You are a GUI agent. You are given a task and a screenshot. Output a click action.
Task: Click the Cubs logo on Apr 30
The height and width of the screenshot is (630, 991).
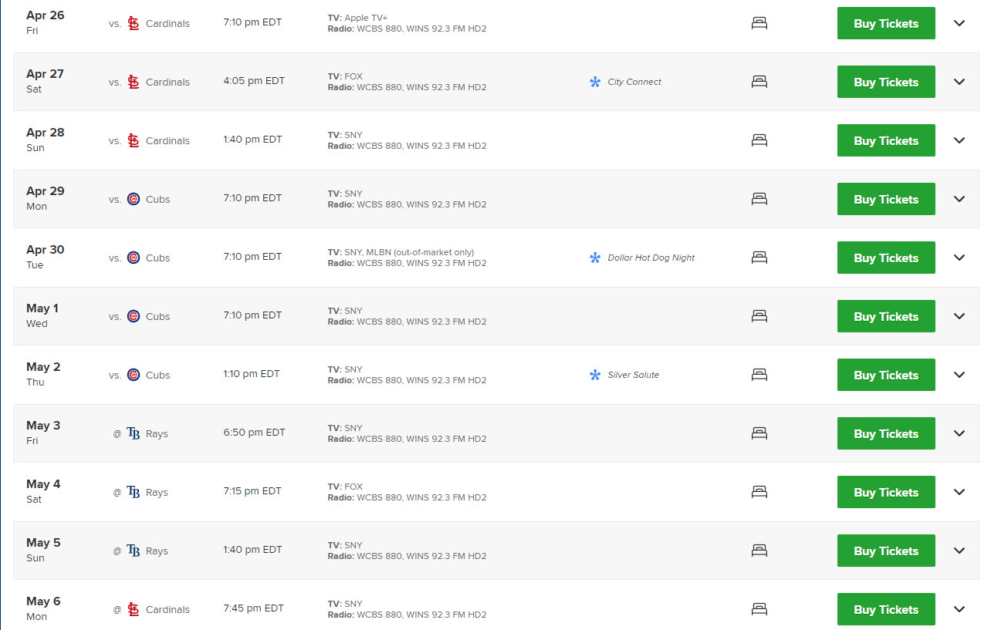pos(134,258)
